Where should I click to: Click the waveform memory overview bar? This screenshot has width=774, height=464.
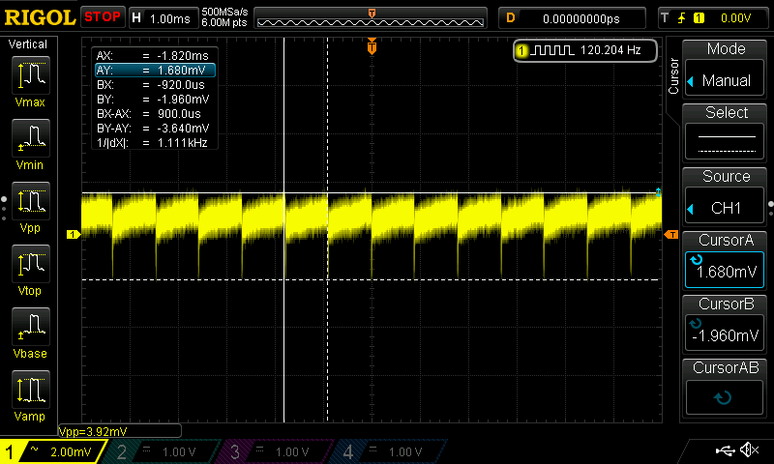371,18
